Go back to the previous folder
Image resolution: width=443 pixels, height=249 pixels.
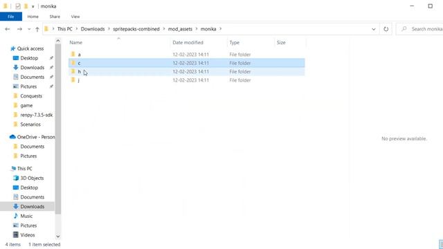[8, 29]
